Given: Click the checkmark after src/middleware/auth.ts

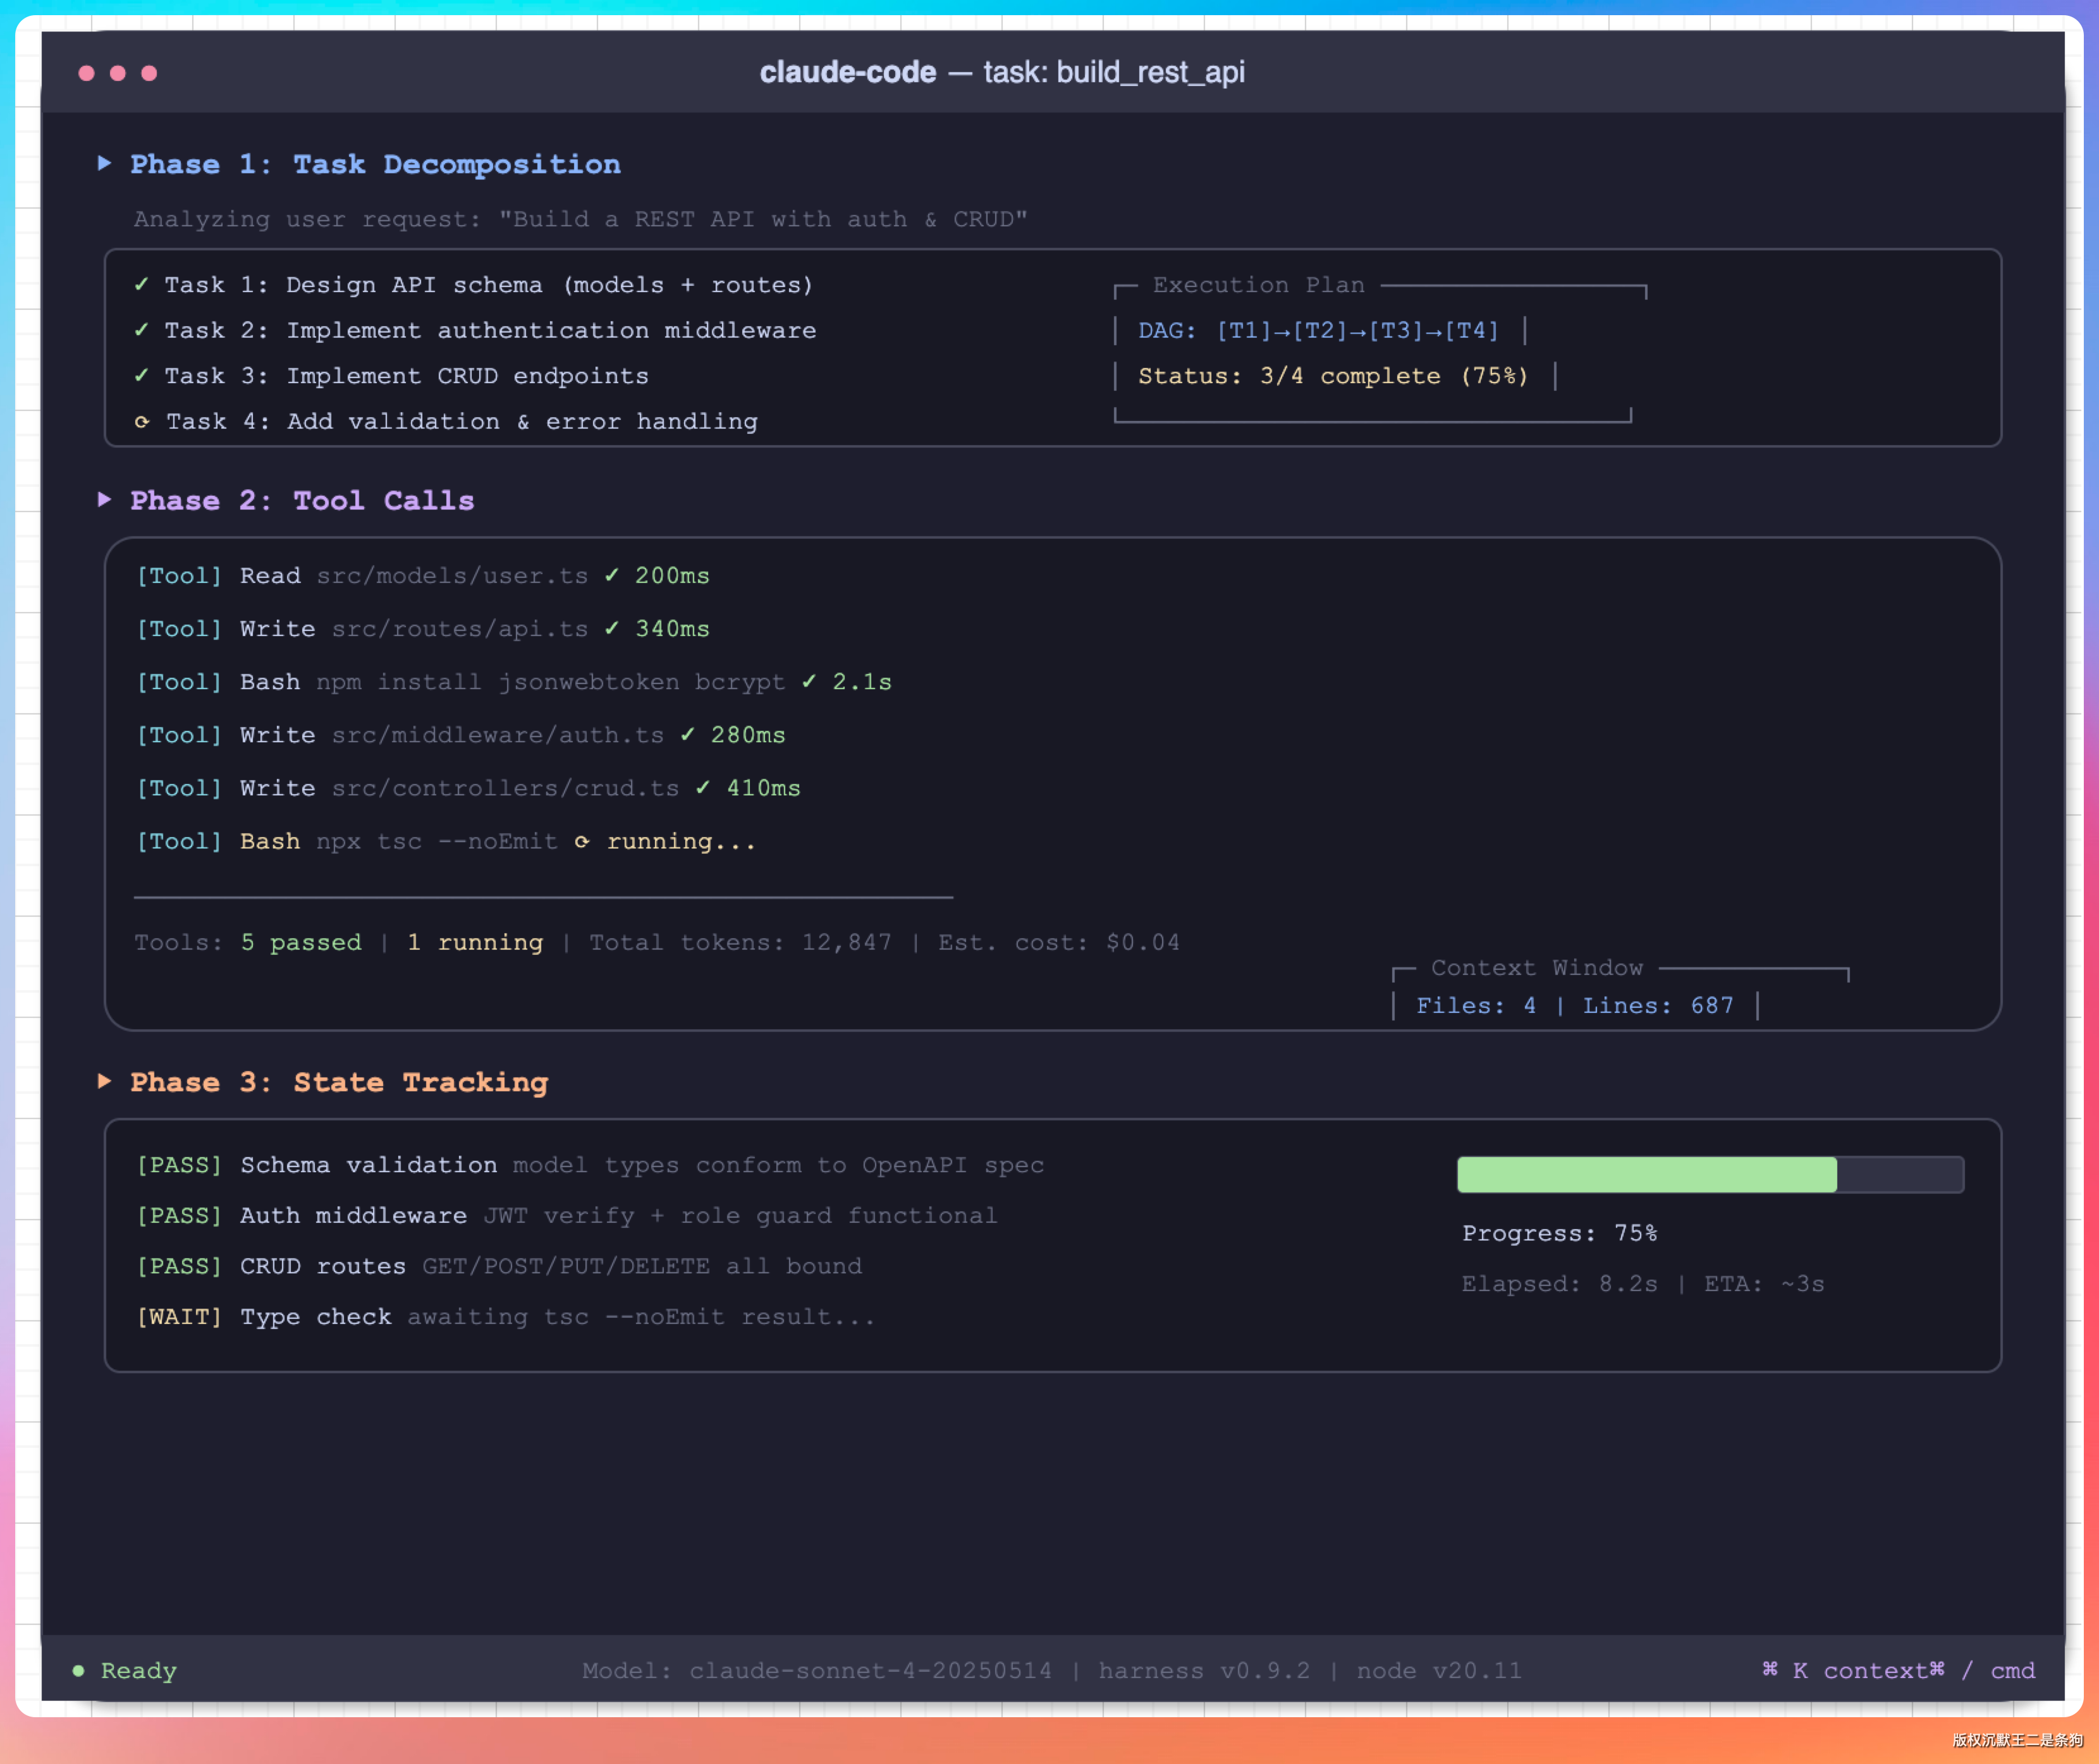Looking at the screenshot, I should [688, 735].
